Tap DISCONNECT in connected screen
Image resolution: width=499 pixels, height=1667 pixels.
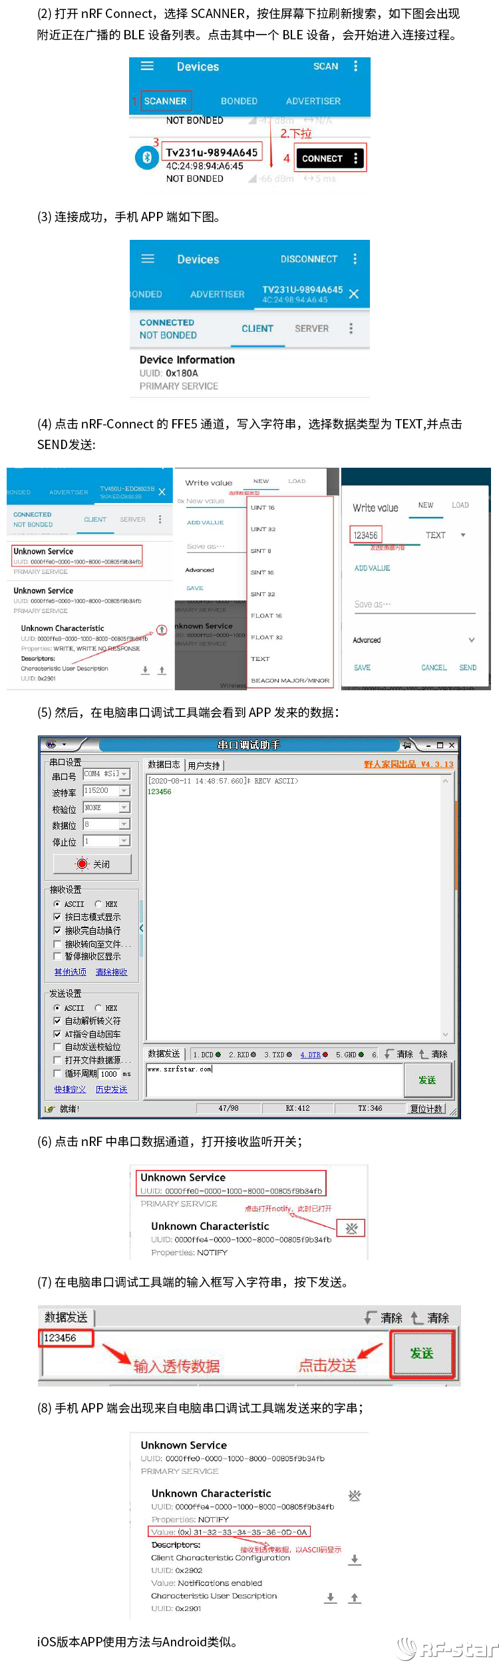(x=309, y=259)
